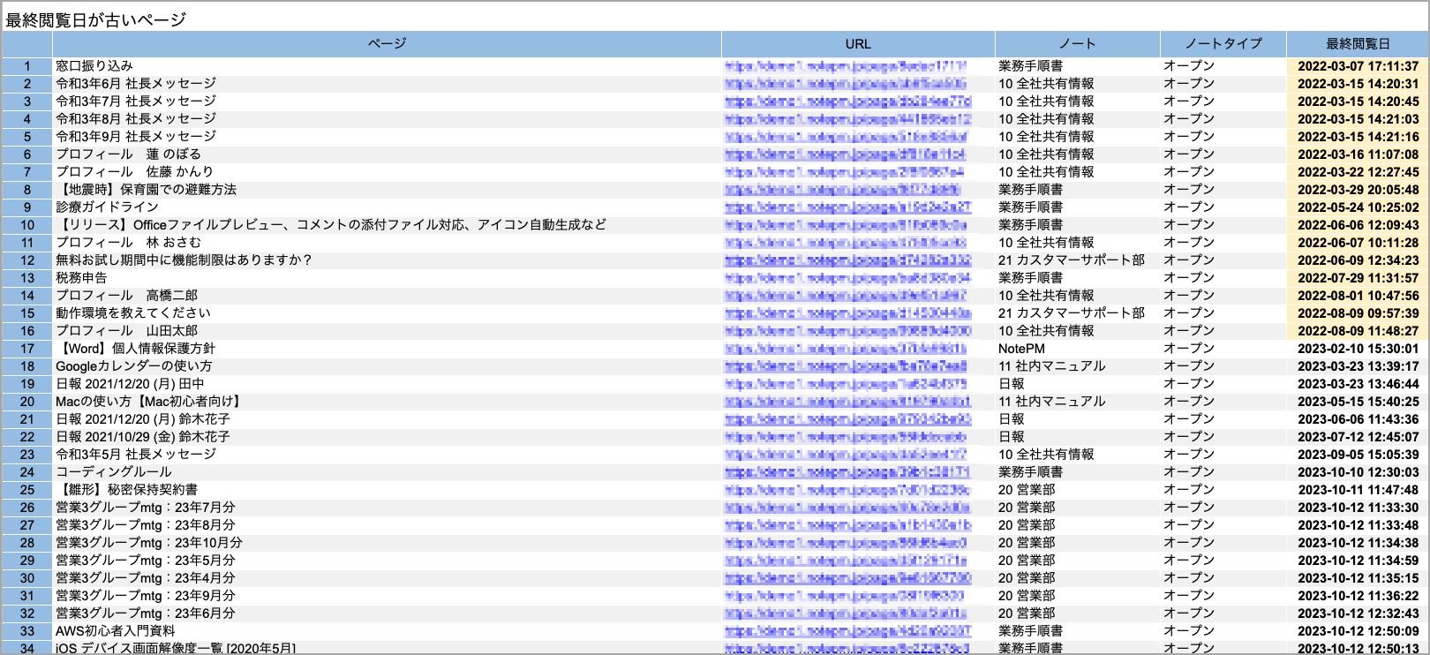Image resolution: width=1430 pixels, height=655 pixels.
Task: Select row number 1
Action: point(27,66)
